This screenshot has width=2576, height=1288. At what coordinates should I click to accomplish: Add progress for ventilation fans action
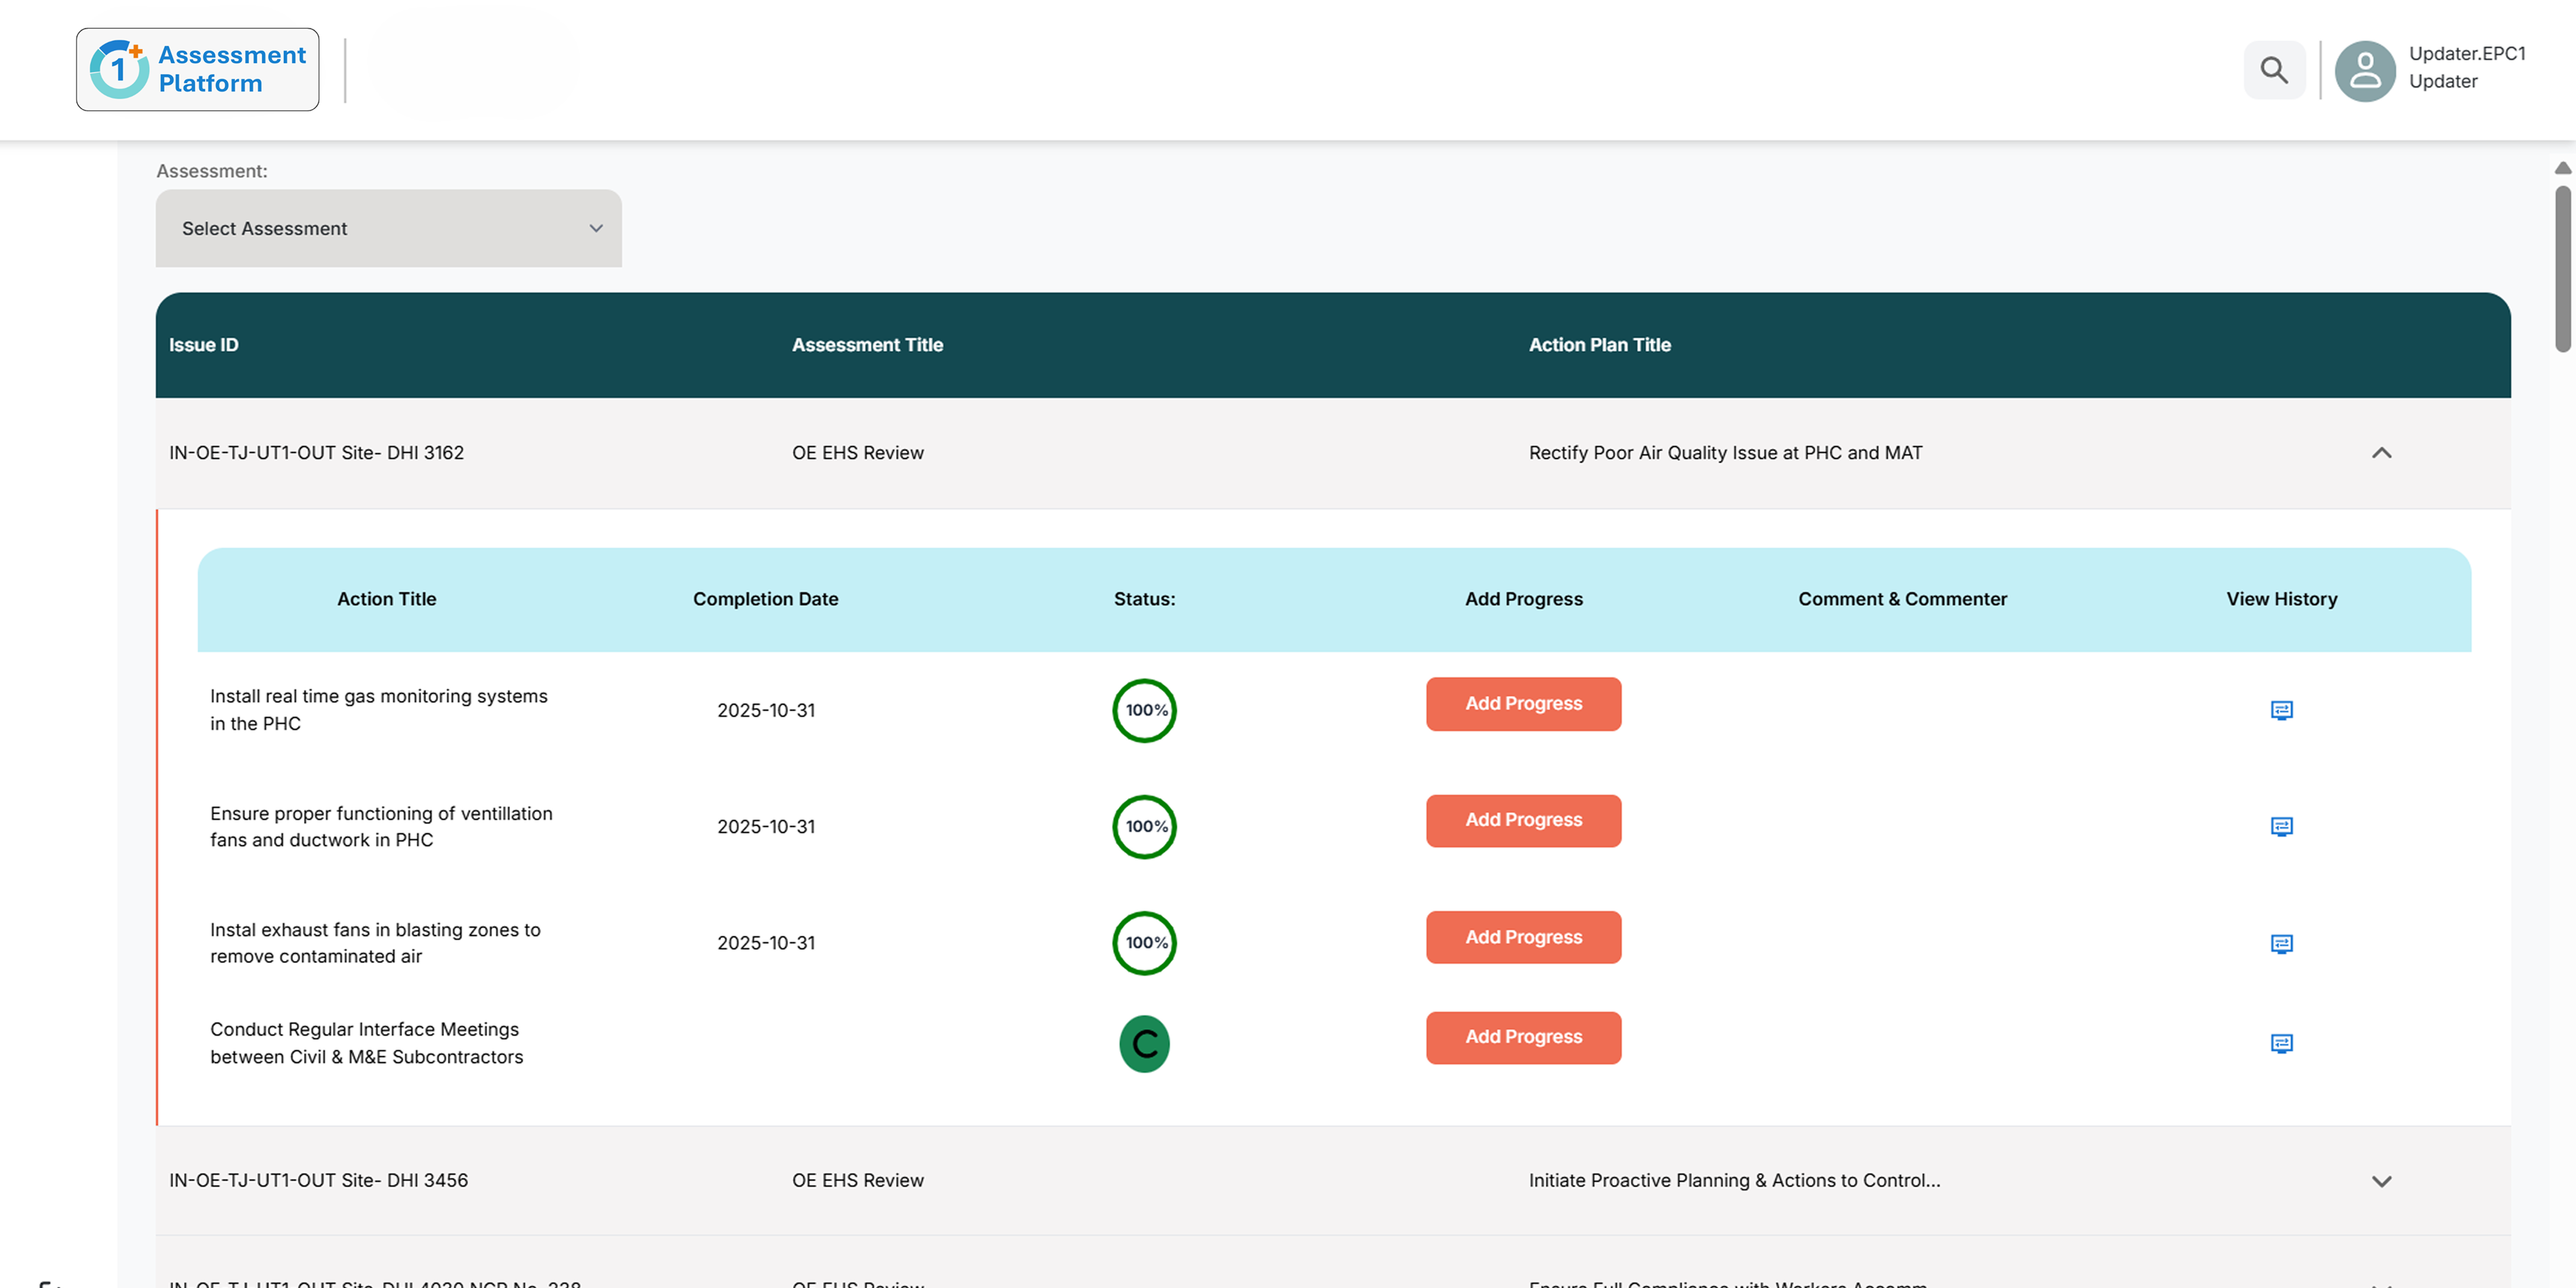[1523, 820]
